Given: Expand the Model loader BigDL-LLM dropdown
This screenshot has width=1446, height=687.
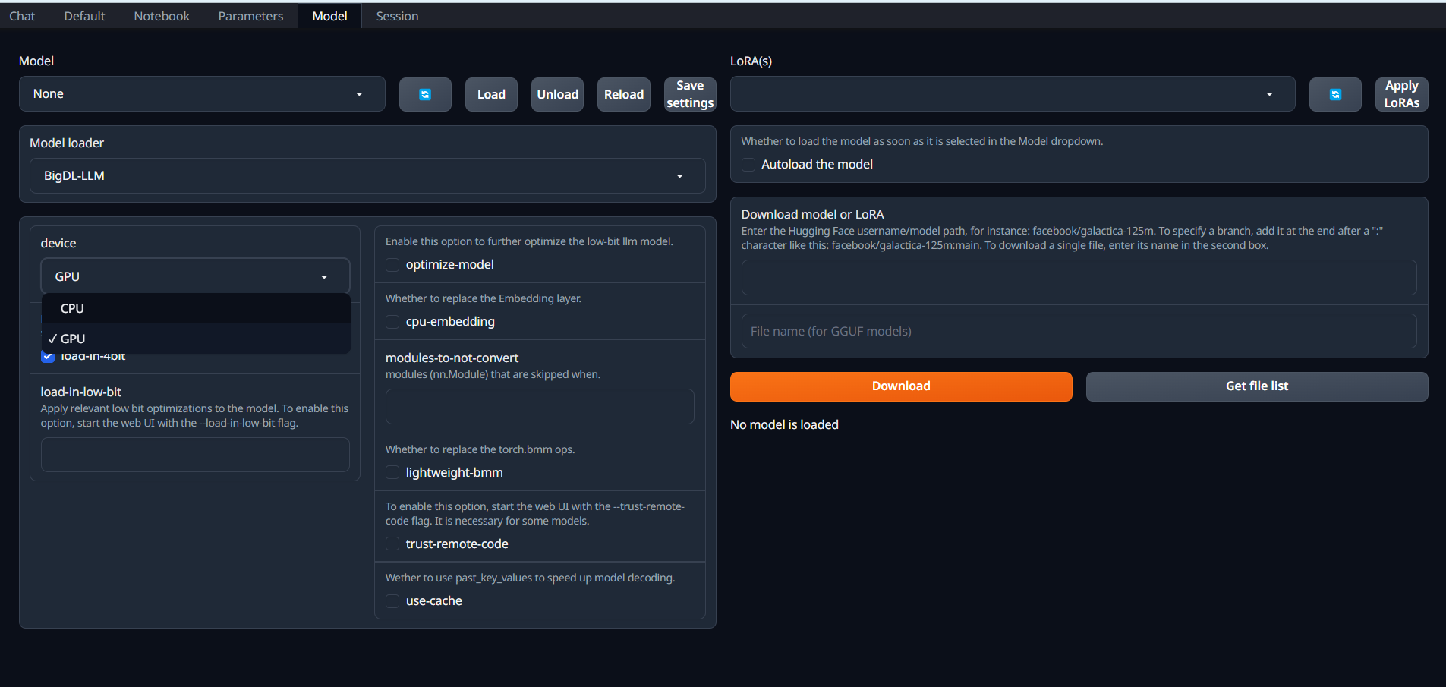Looking at the screenshot, I should (x=367, y=176).
